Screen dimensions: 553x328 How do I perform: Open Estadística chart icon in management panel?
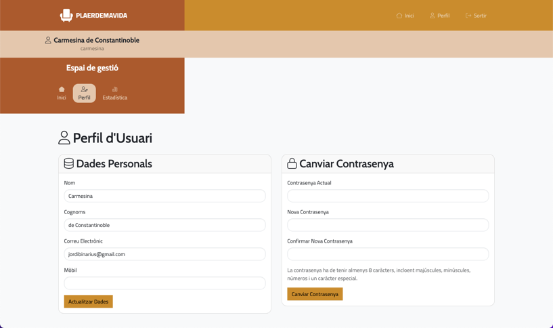[x=114, y=89]
